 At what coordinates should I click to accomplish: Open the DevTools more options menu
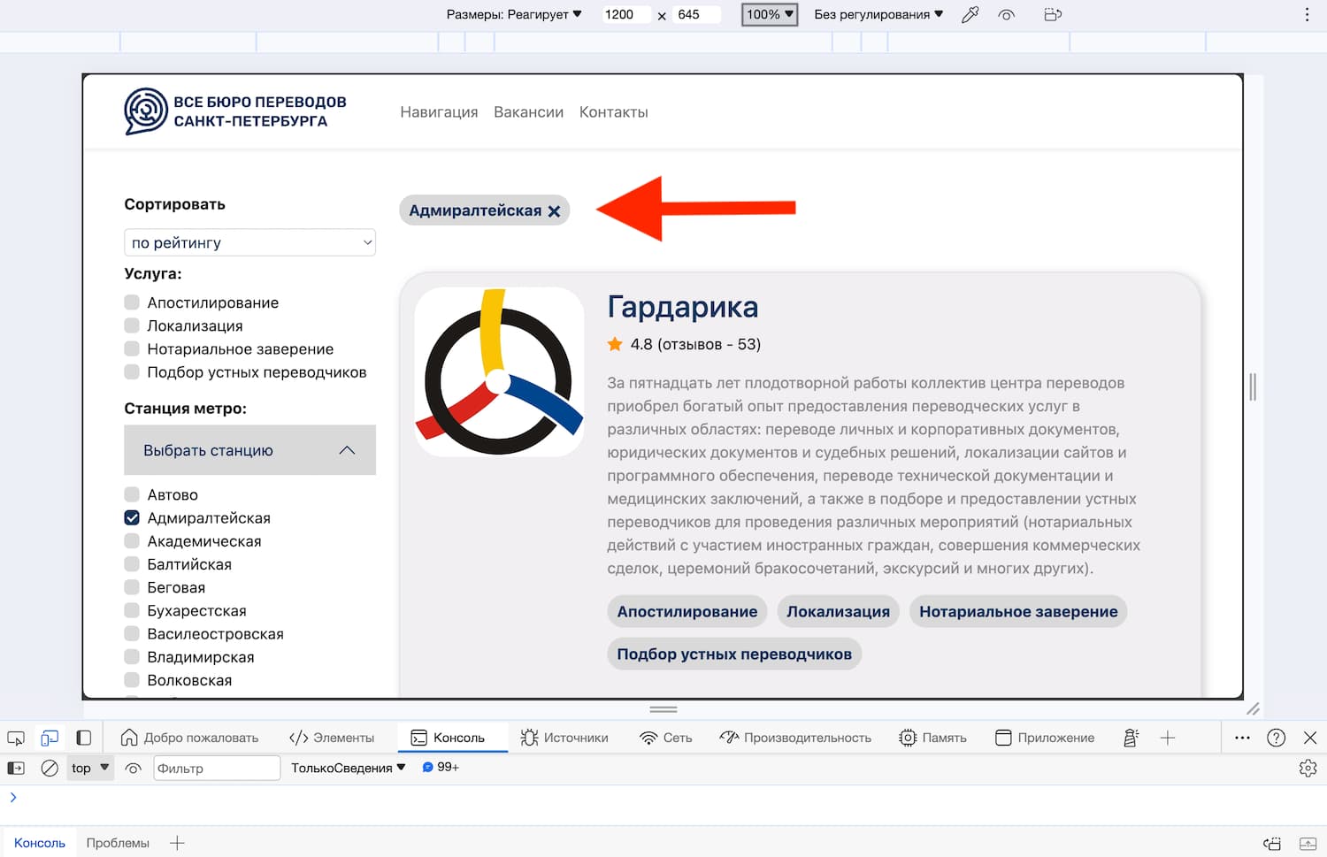(1242, 738)
